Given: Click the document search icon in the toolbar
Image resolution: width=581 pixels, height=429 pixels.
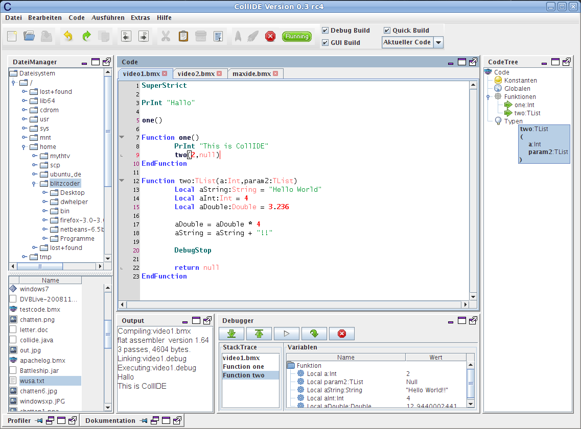Looking at the screenshot, I should pos(218,36).
